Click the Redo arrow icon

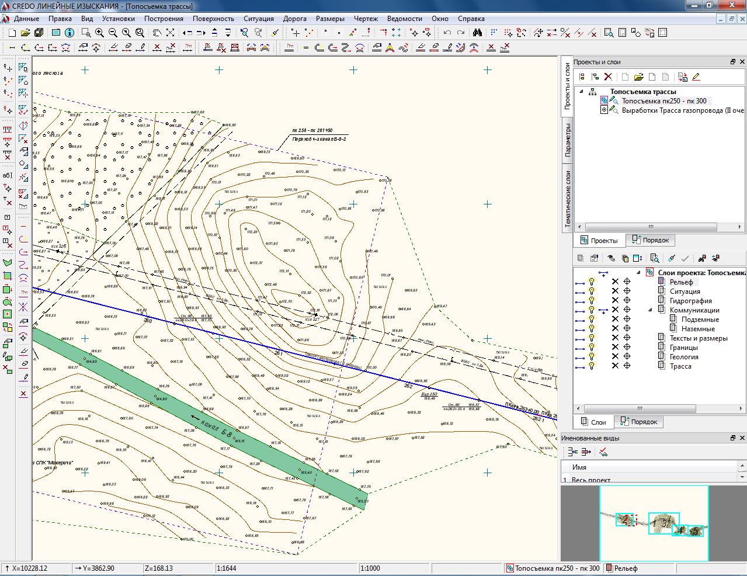461,33
